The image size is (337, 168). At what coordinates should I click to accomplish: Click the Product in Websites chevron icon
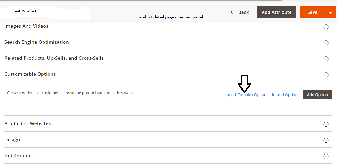(326, 124)
